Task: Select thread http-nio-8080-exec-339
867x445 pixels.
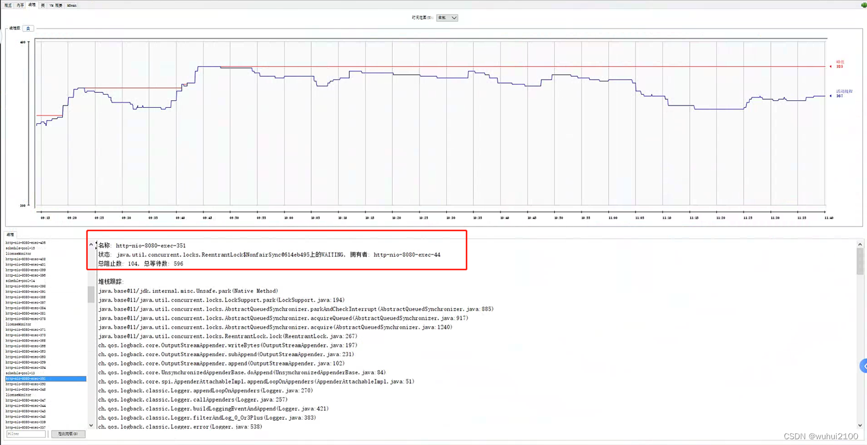Action: click(25, 422)
